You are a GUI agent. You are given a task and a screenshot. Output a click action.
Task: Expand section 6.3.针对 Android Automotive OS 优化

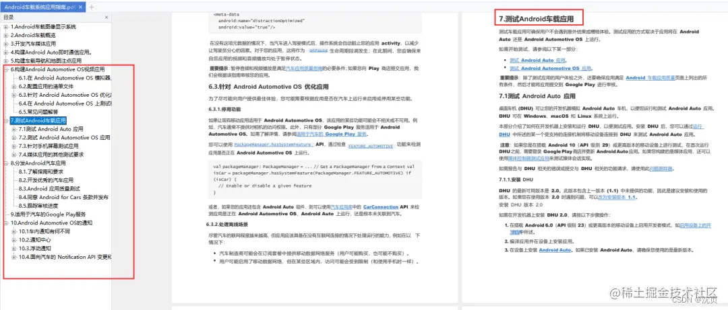[14, 95]
